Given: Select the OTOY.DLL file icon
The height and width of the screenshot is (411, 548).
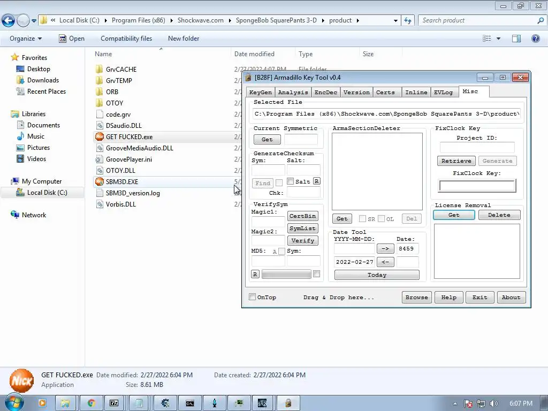Looking at the screenshot, I should click(x=100, y=171).
